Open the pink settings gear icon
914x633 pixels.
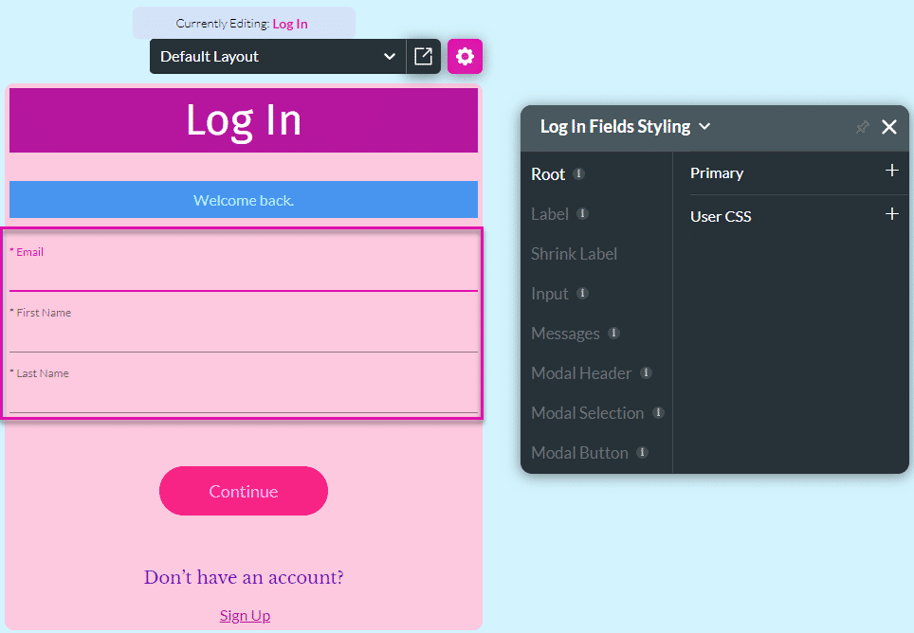pos(465,56)
